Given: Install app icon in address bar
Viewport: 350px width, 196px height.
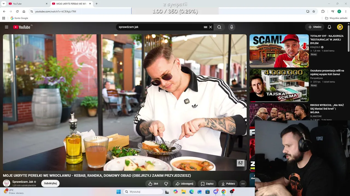Looking at the screenshot, I should [x=308, y=11].
